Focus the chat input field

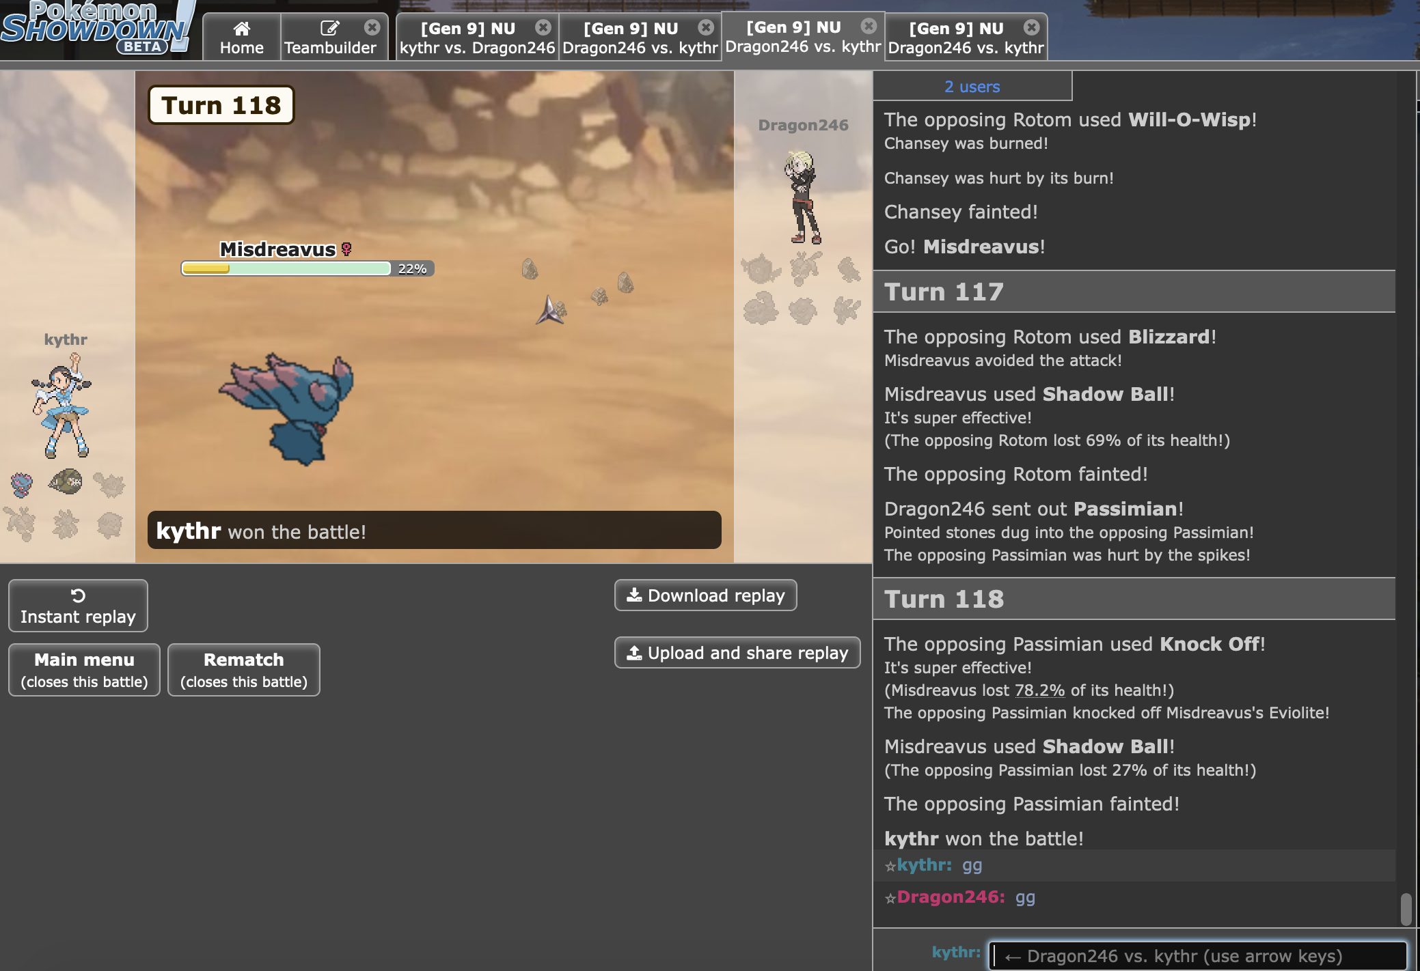(x=1197, y=956)
